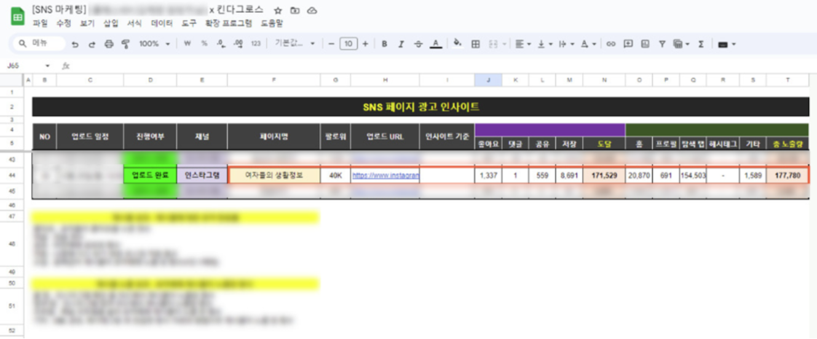The width and height of the screenshot is (817, 339).
Task: Open the 도구 menu
Action: click(x=189, y=23)
